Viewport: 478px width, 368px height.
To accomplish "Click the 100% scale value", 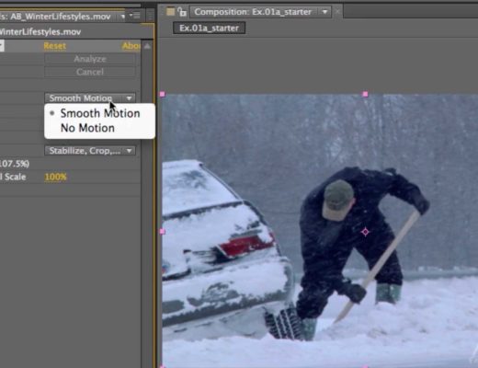I will point(55,177).
